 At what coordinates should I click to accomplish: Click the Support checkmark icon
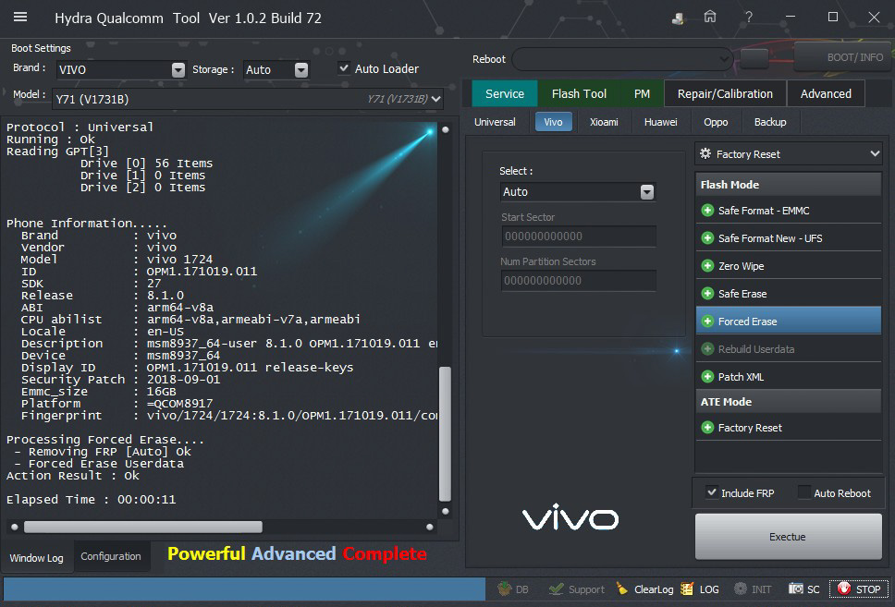point(556,589)
